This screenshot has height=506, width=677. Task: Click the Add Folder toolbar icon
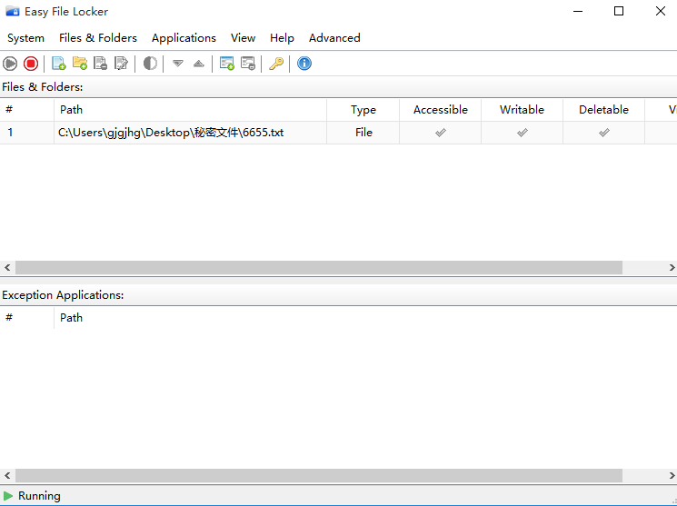click(80, 64)
